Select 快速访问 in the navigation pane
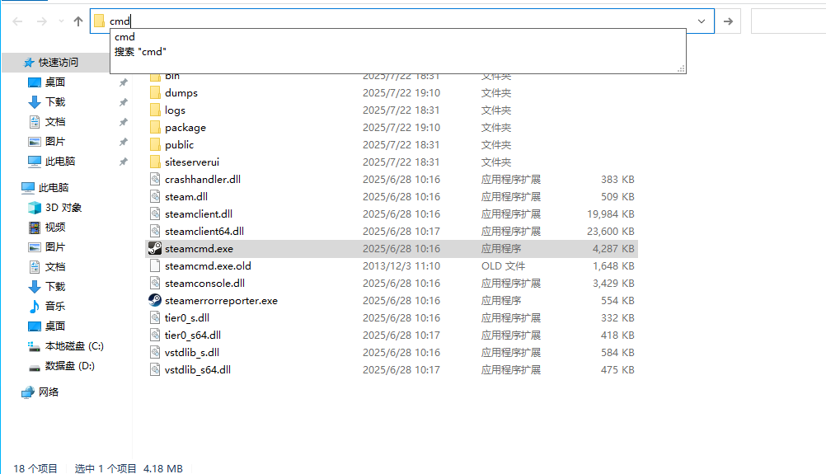This screenshot has height=474, width=826. 58,62
